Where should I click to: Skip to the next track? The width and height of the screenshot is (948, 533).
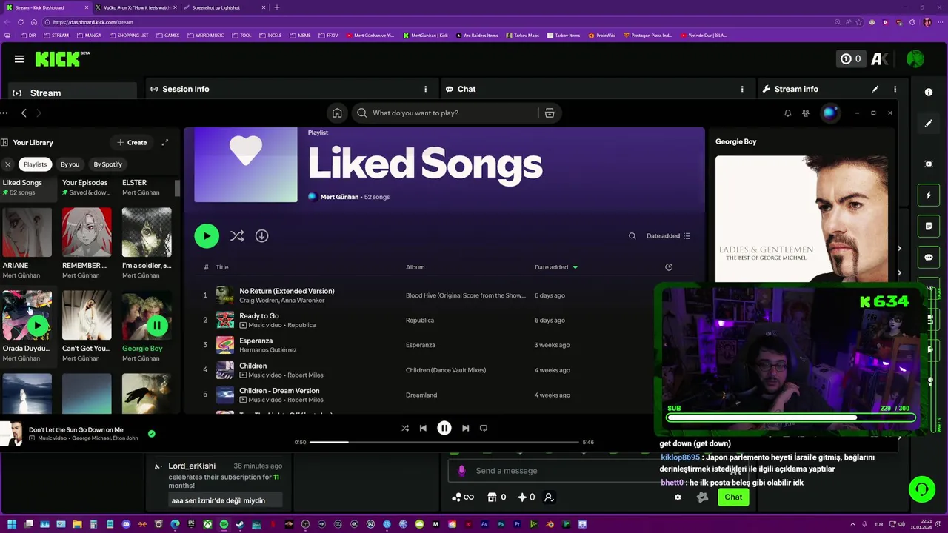[x=465, y=428]
